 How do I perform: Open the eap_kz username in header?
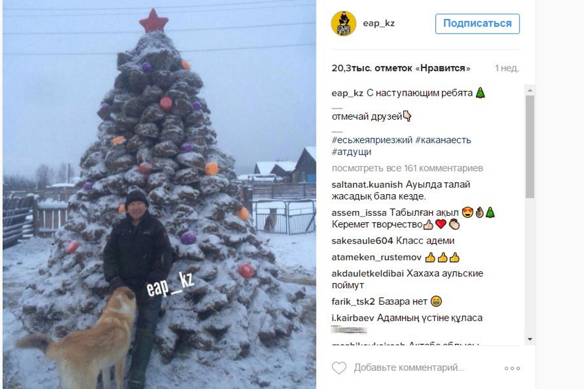point(379,23)
